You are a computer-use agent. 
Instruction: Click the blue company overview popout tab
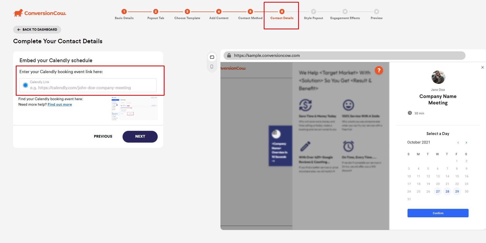point(281,146)
